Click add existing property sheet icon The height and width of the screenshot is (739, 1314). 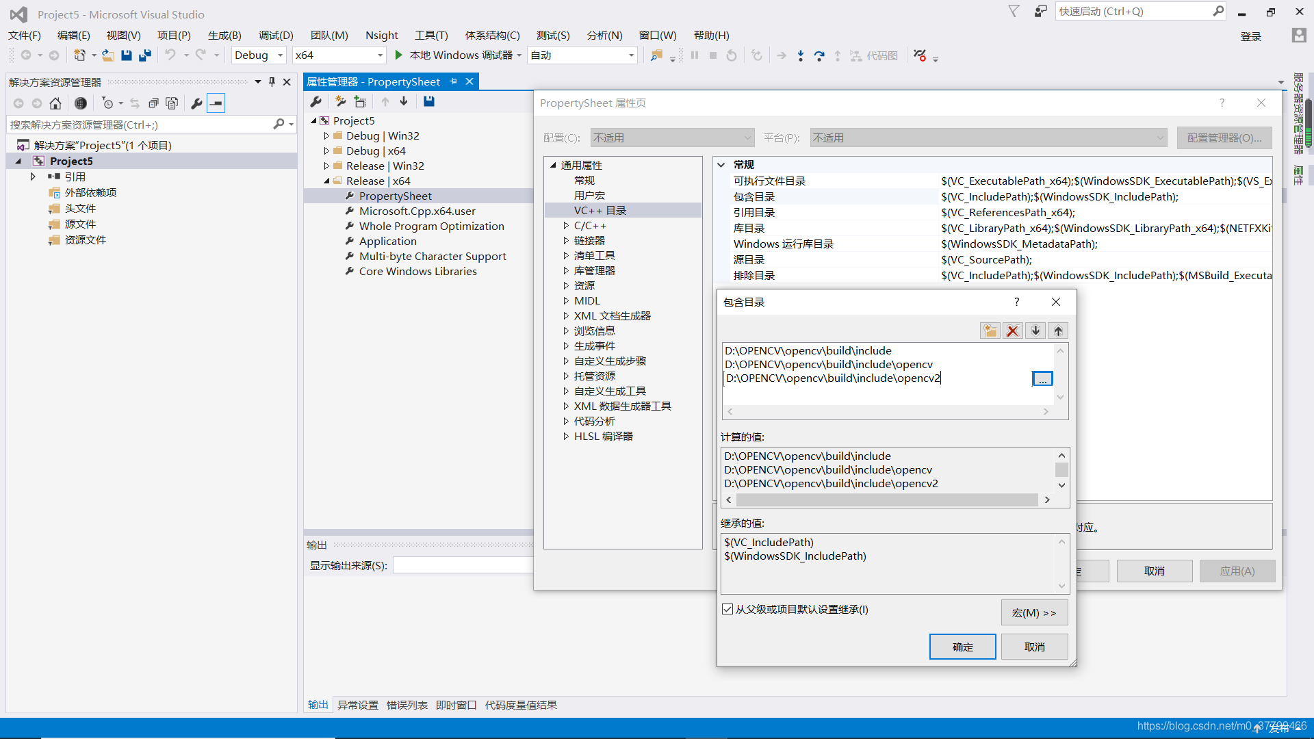pyautogui.click(x=360, y=101)
